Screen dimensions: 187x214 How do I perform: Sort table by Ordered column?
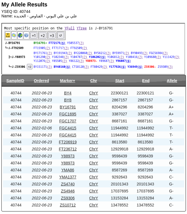click(41, 81)
